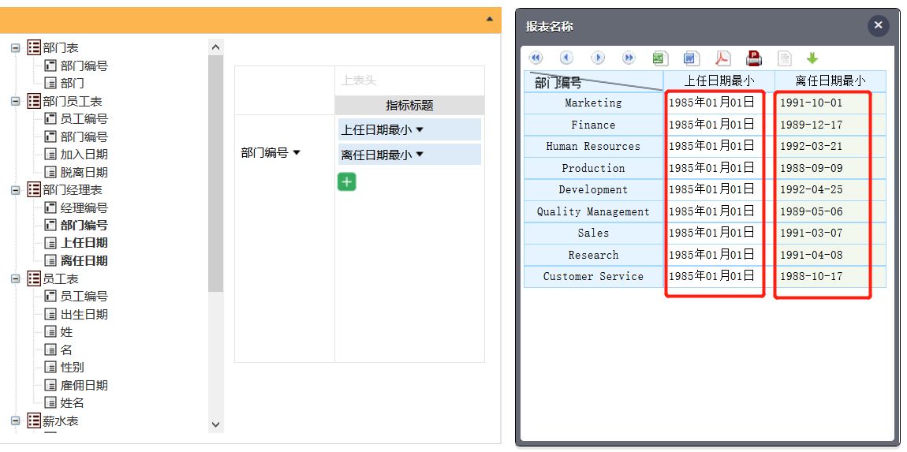The height and width of the screenshot is (452, 907).
Task: Select the 部门员工表 table node
Action: [73, 101]
